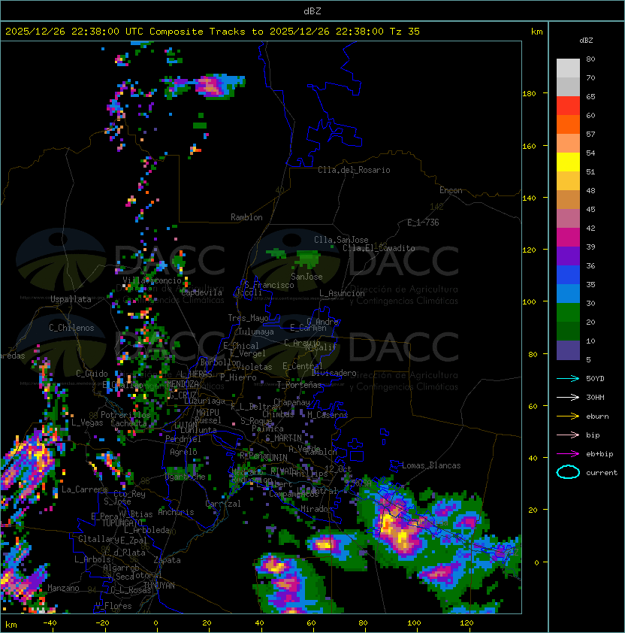Image resolution: width=625 pixels, height=633 pixels.
Task: Click the 'Carrizal' map label
Action: tap(223, 504)
